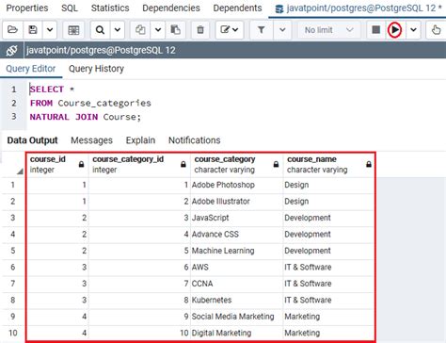Click the Paste icon in toolbar
This screenshot has height=343, width=446.
point(175,30)
